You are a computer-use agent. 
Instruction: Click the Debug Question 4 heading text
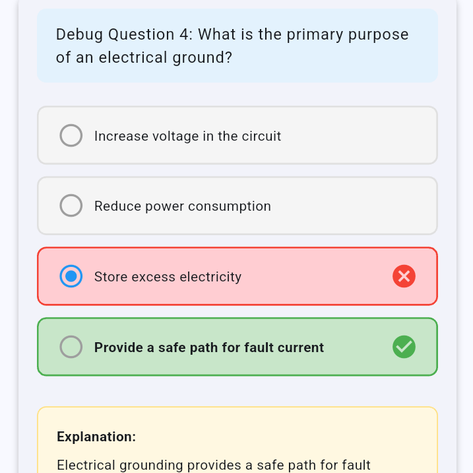[232, 34]
